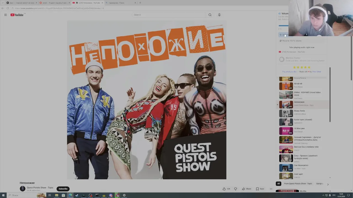Viewport: 353px width, 198px height.
Task: Select the All filter chip
Action: [279, 184]
